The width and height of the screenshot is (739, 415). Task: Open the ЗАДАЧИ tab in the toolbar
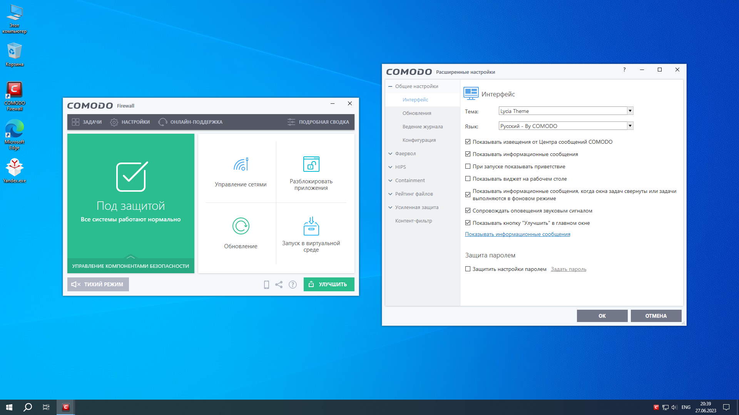[87, 122]
